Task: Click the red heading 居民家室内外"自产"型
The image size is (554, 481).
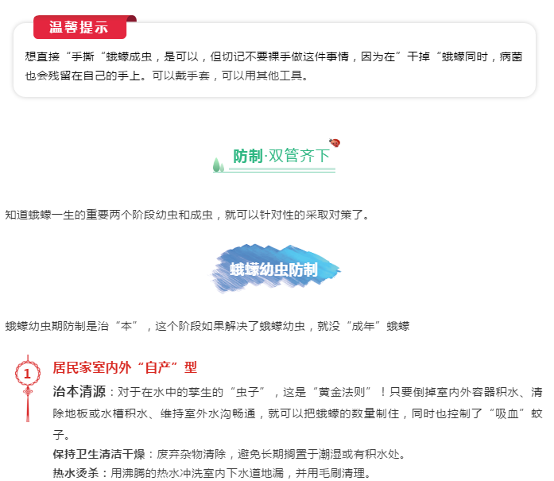Action: coord(125,367)
